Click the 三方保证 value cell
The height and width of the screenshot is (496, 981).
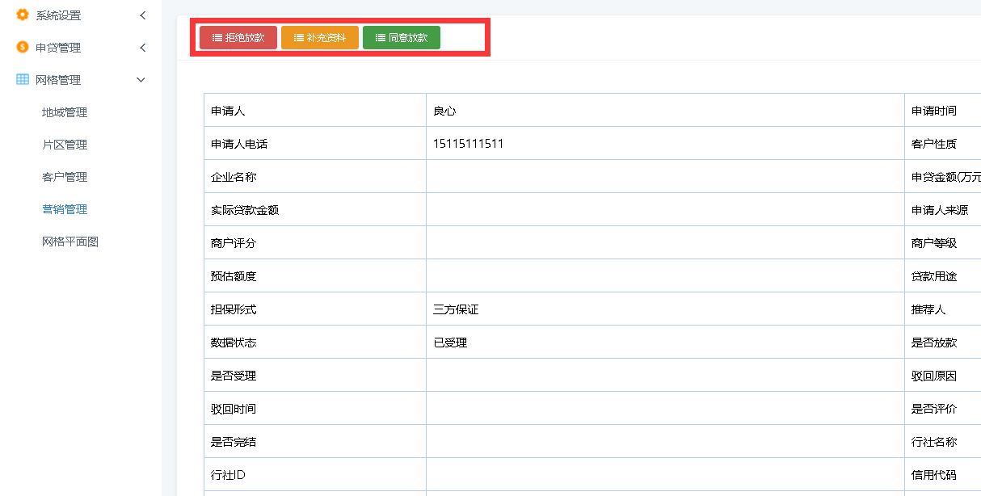665,309
